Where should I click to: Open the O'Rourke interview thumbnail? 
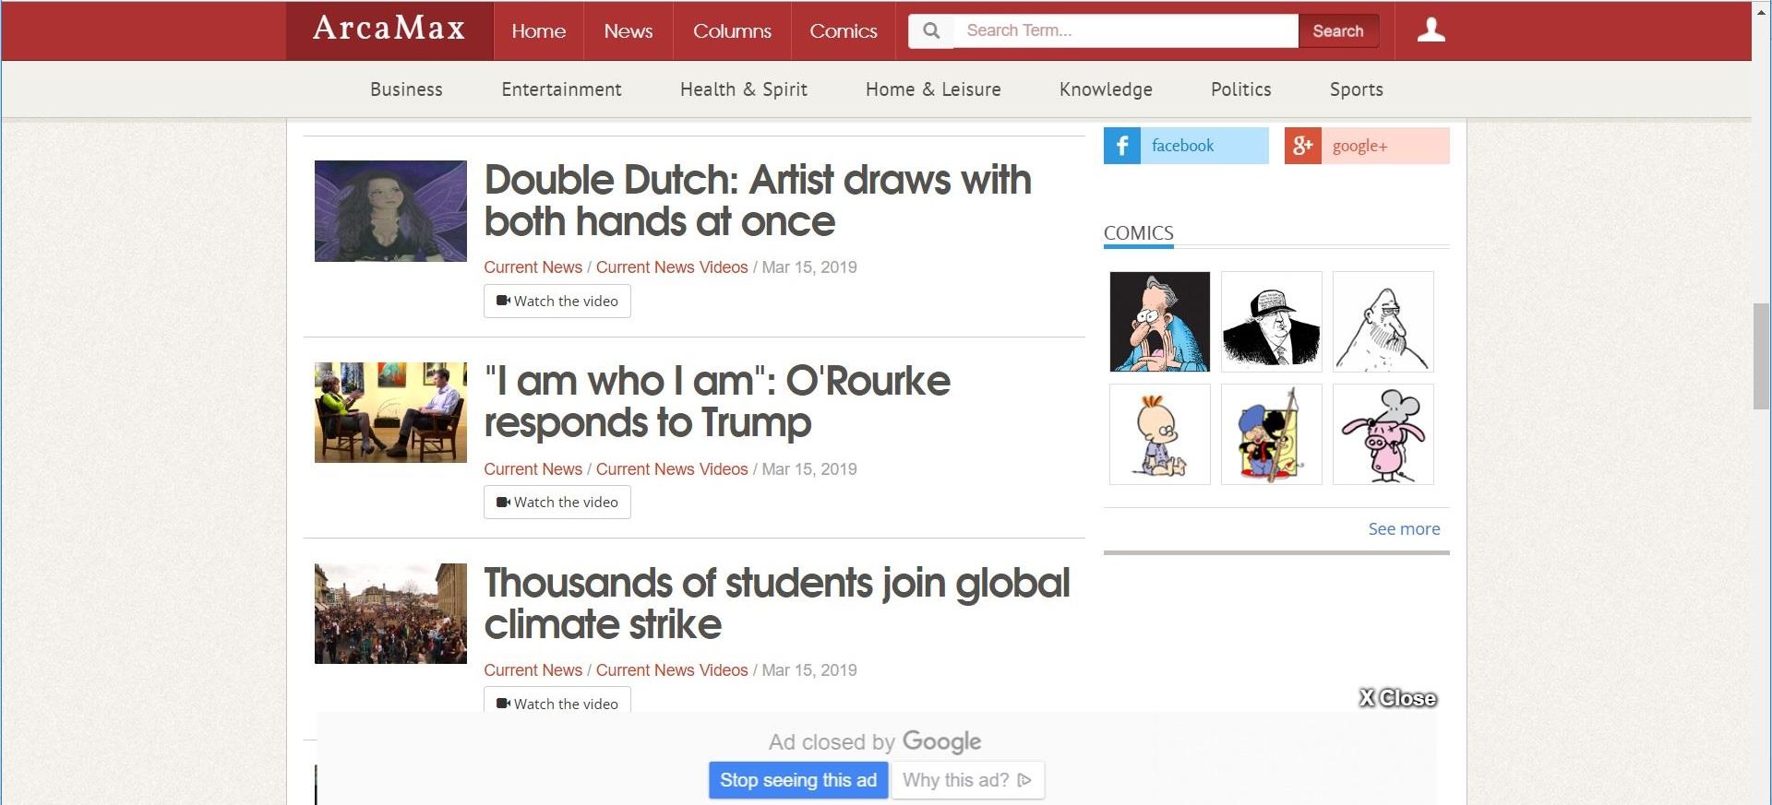click(390, 412)
